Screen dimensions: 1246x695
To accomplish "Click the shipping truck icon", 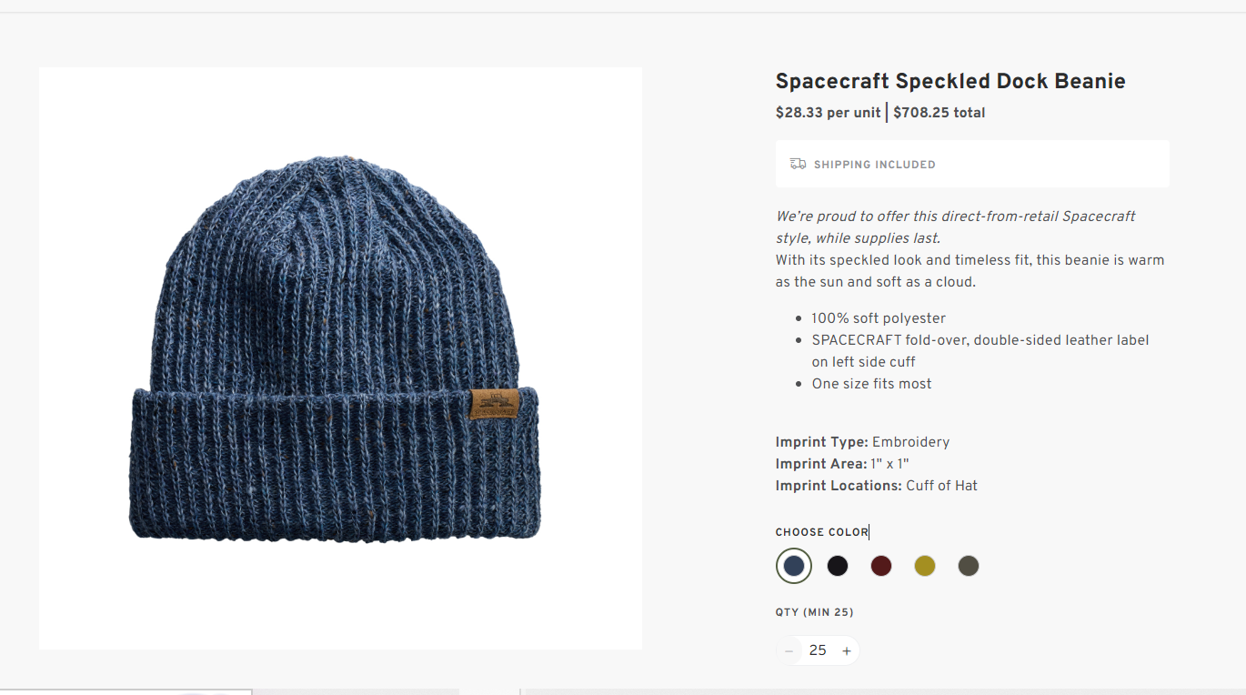I will coord(798,164).
